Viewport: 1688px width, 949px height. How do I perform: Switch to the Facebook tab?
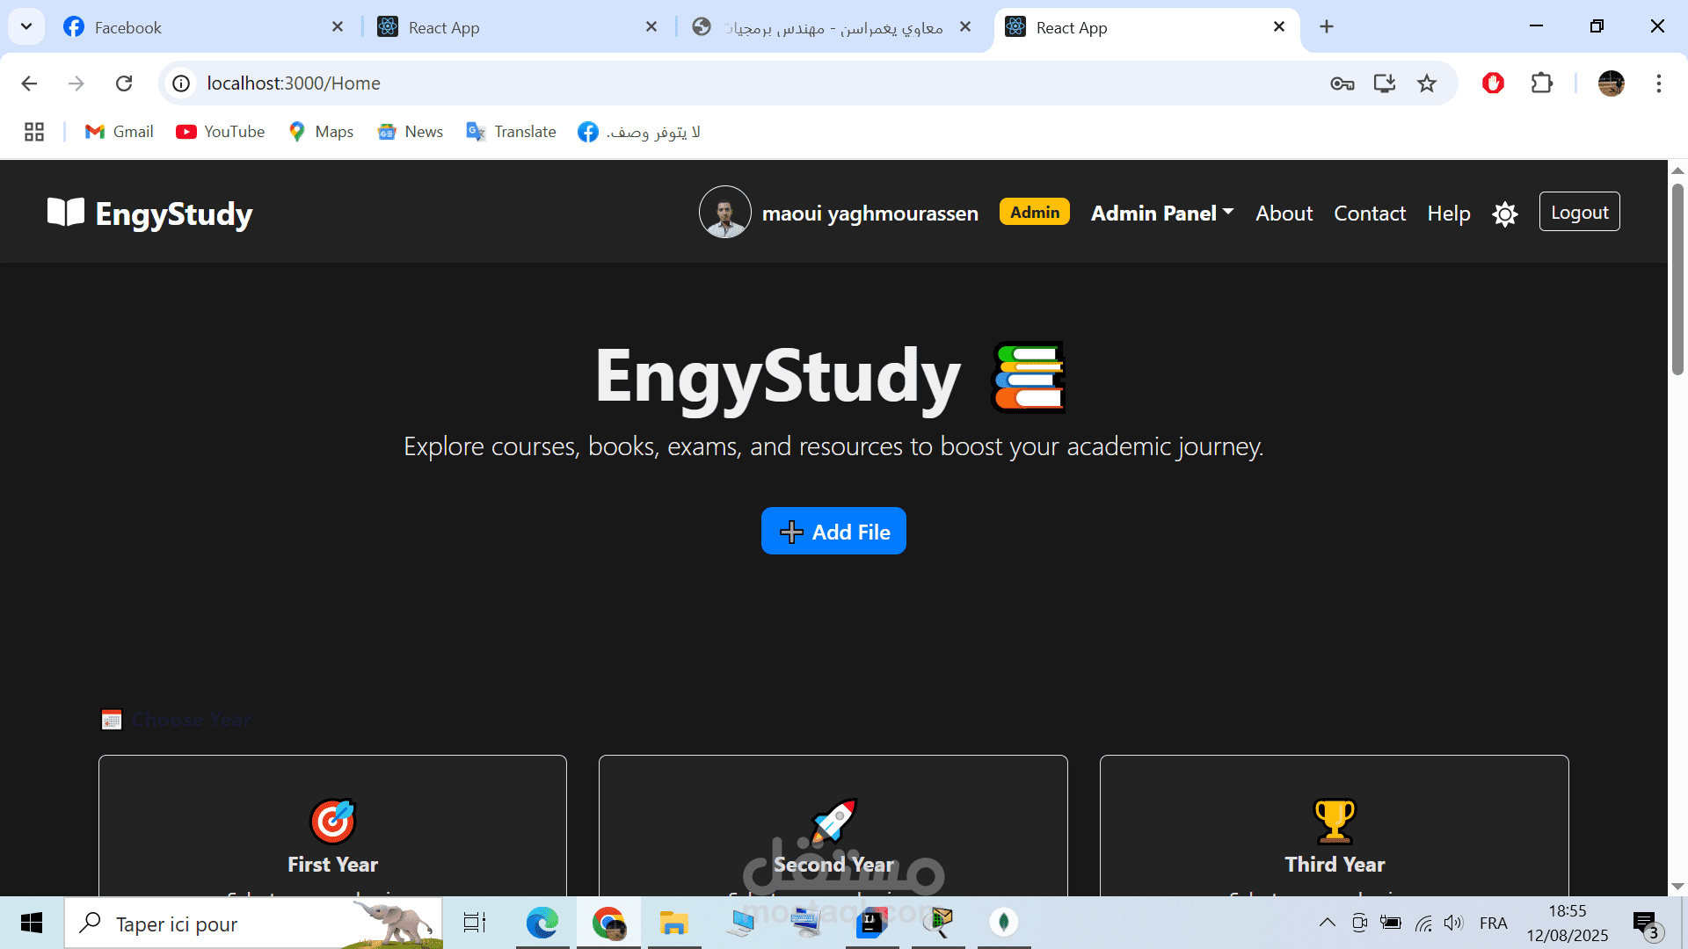(x=127, y=27)
